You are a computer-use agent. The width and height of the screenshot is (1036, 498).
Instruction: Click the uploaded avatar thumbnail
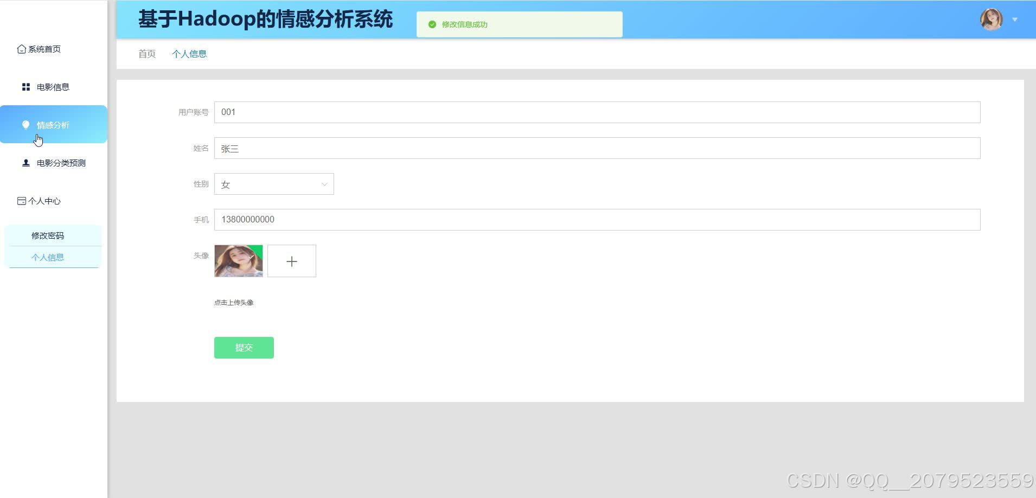click(239, 261)
